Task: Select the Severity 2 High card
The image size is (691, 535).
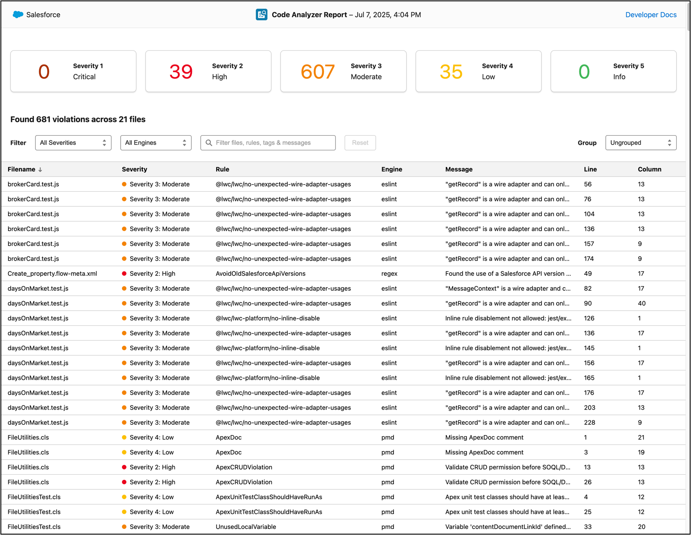Action: point(209,71)
